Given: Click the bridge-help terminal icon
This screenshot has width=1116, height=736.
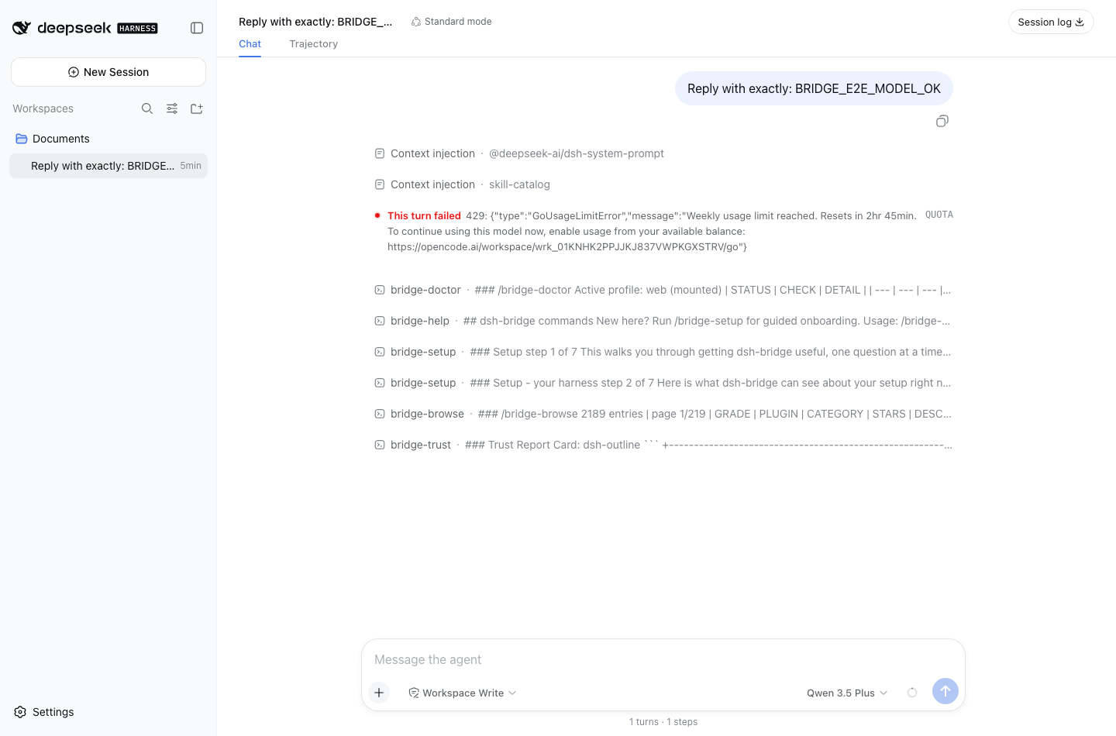Looking at the screenshot, I should pyautogui.click(x=380, y=321).
